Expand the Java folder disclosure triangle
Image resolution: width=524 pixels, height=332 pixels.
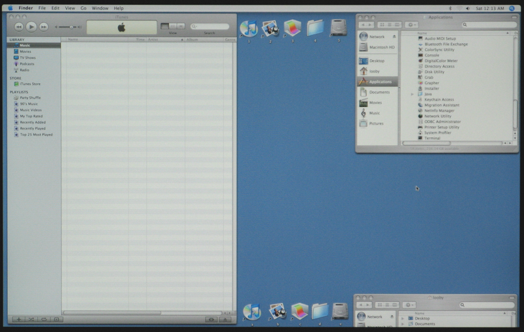tap(413, 94)
